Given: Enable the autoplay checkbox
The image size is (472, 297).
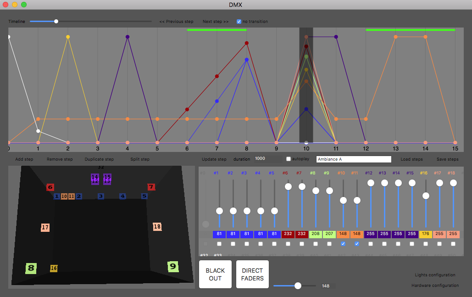Looking at the screenshot, I should coord(289,159).
